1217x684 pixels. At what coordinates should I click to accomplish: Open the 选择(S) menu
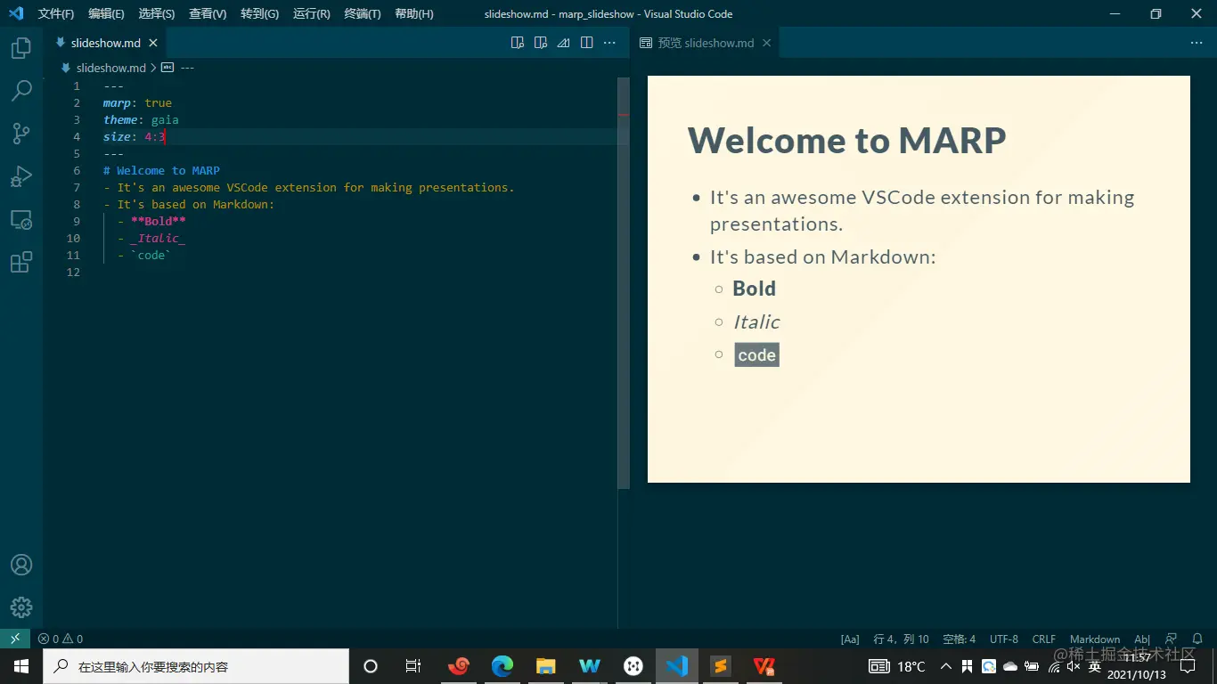point(157,14)
